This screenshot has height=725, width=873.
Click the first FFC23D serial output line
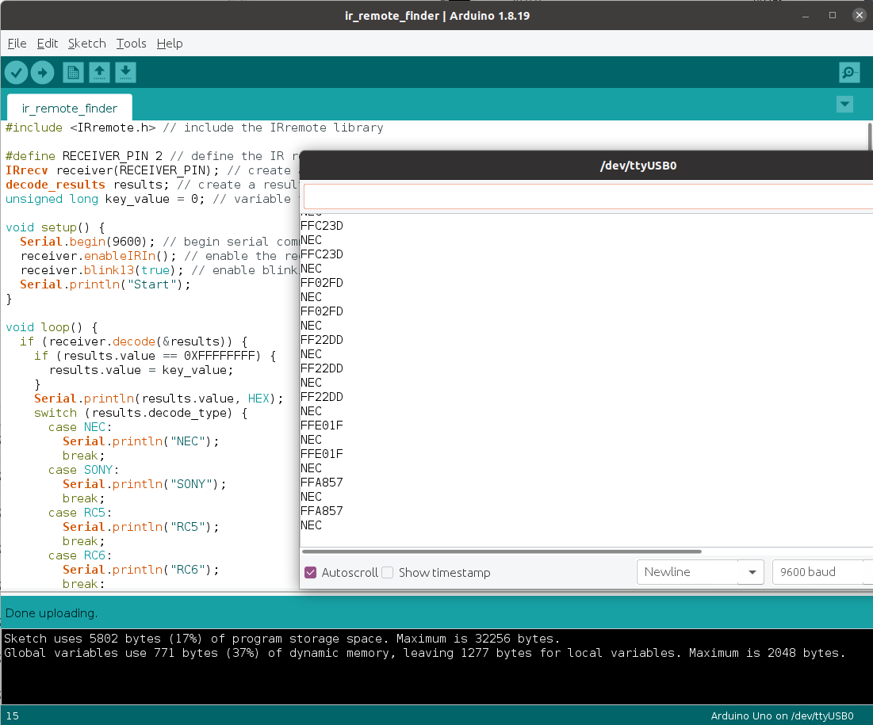[322, 226]
